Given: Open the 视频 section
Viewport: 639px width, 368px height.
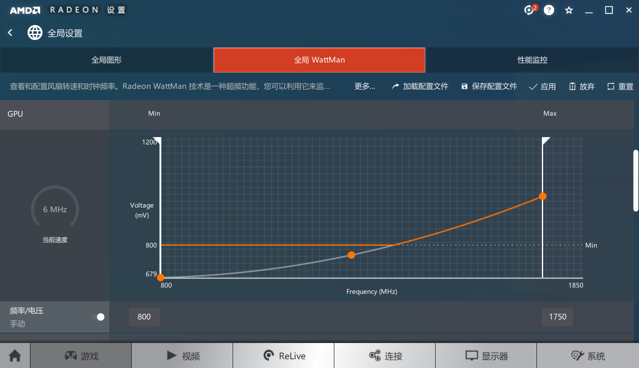Looking at the screenshot, I should click(x=182, y=355).
